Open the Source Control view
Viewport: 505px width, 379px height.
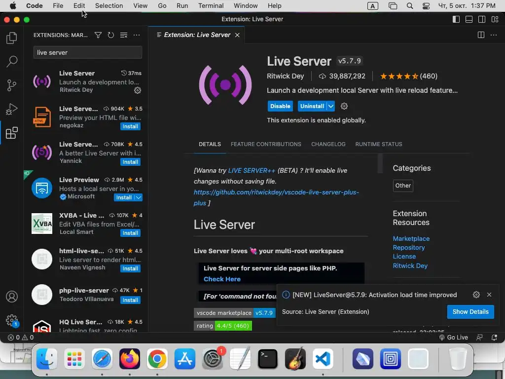tap(12, 85)
